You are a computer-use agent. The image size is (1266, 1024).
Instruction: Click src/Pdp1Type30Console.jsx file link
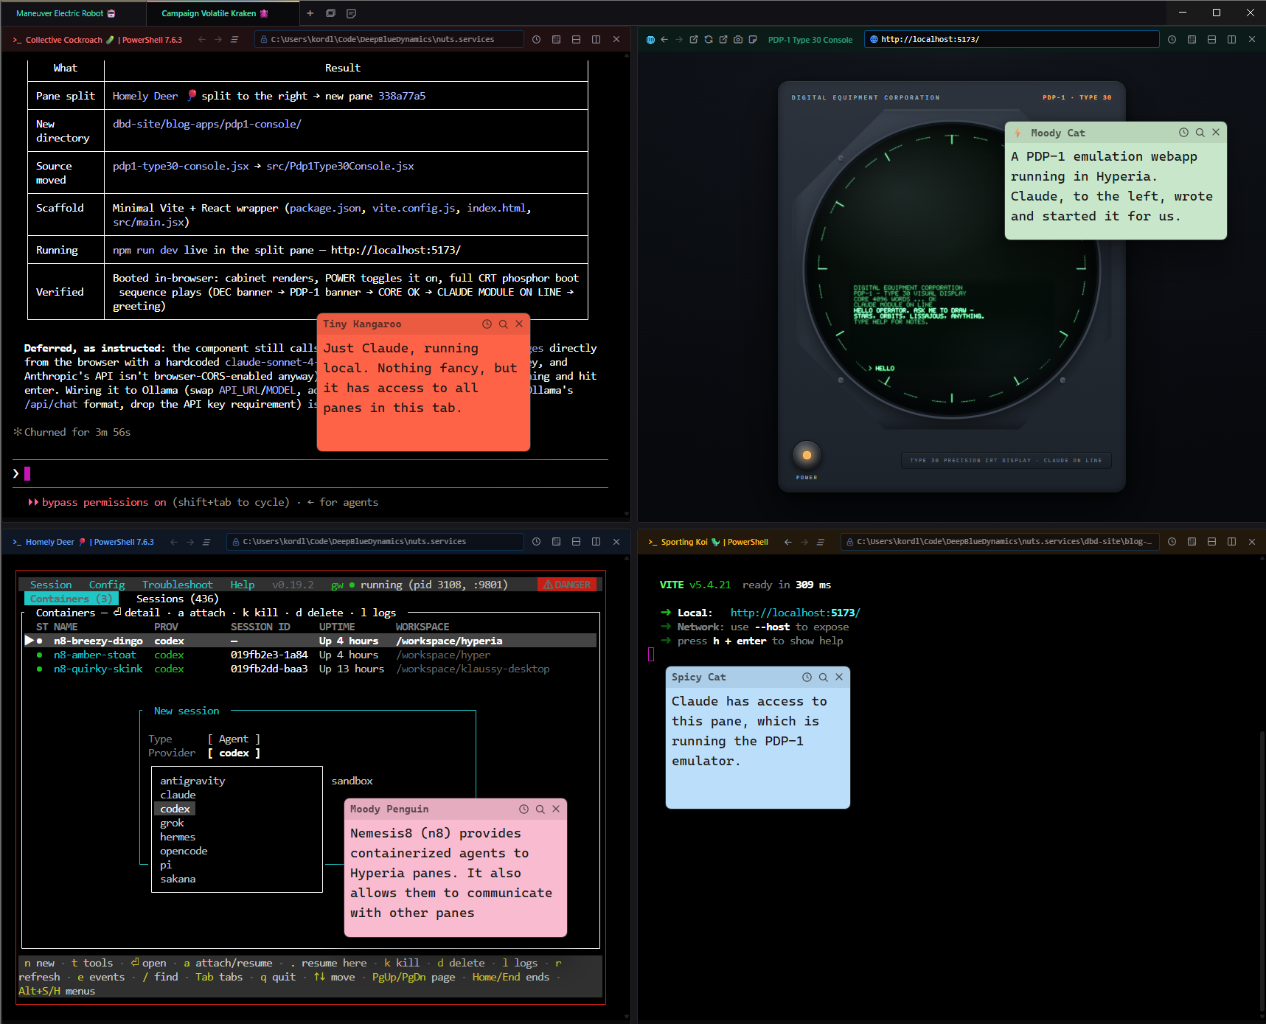(340, 166)
